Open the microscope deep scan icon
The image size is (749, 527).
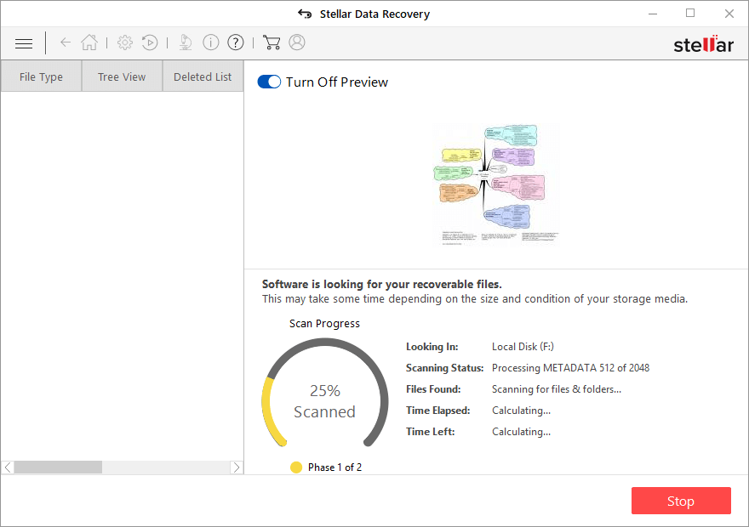[186, 42]
